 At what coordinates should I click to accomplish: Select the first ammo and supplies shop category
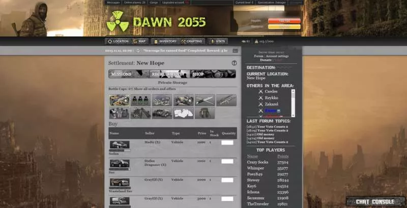click(120, 100)
